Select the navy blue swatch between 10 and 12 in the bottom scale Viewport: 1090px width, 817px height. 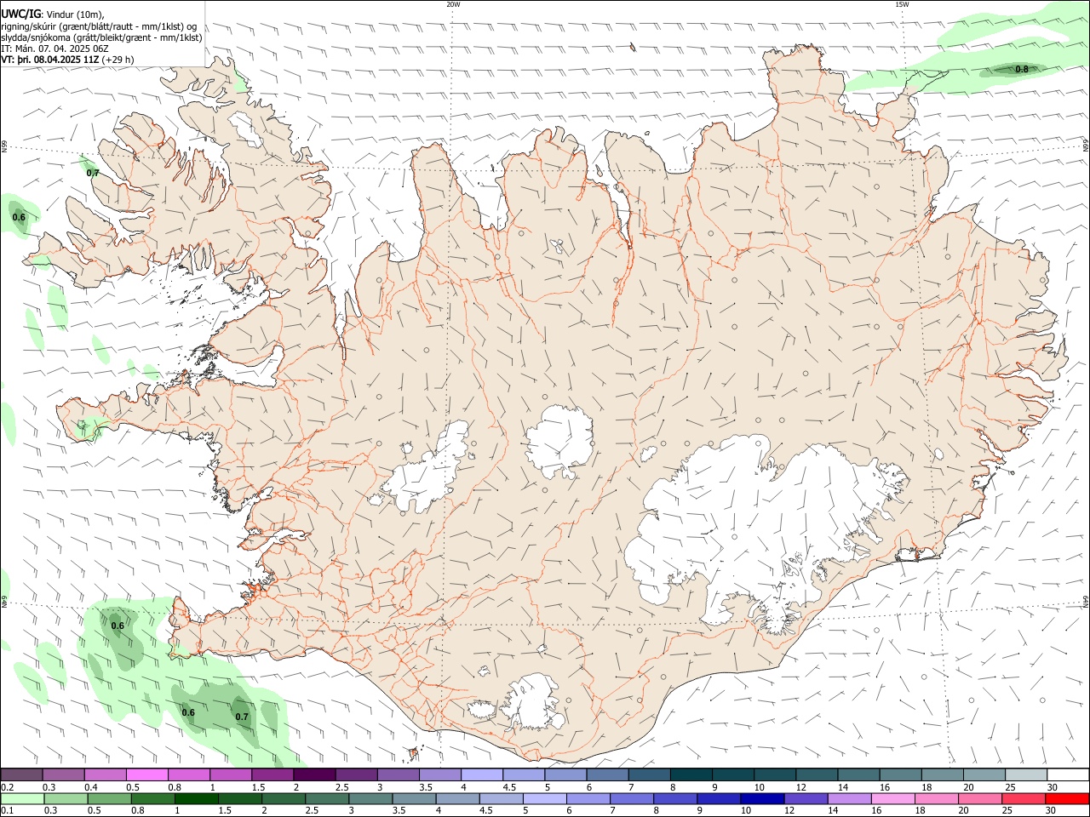[763, 798]
